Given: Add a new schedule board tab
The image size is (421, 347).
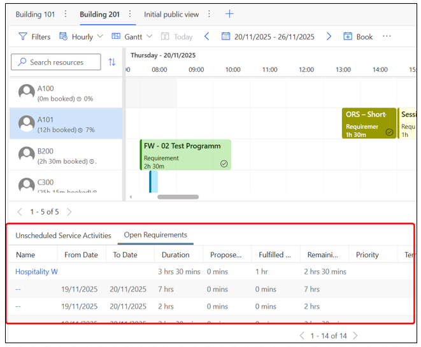Looking at the screenshot, I should (229, 14).
